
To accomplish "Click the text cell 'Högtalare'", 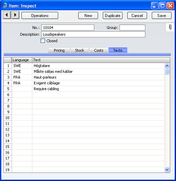I will tap(98, 66).
